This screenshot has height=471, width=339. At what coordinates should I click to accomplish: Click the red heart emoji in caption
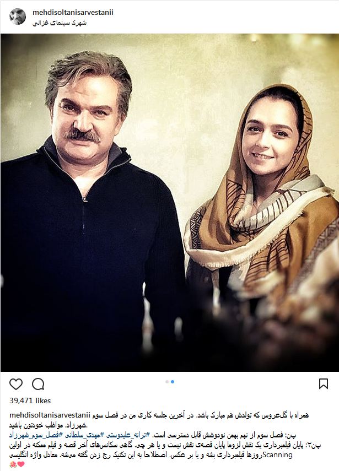[21, 464]
